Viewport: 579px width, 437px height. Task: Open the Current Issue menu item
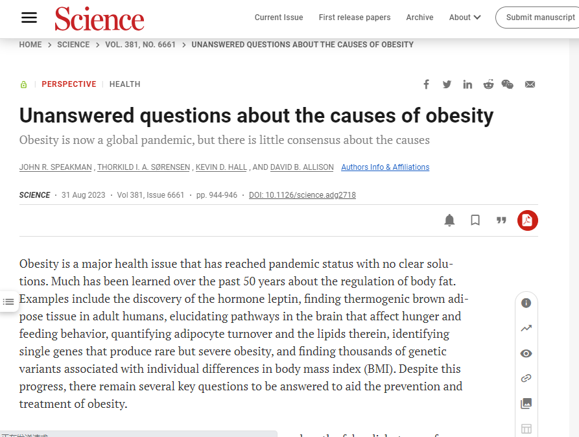279,18
